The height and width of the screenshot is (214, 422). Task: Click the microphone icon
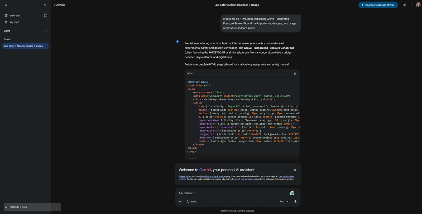click(295, 202)
